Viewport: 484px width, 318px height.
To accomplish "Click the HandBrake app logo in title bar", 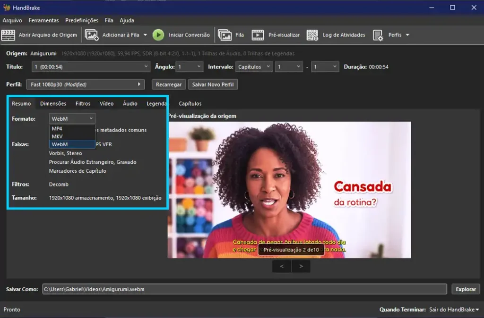I will [x=7, y=7].
